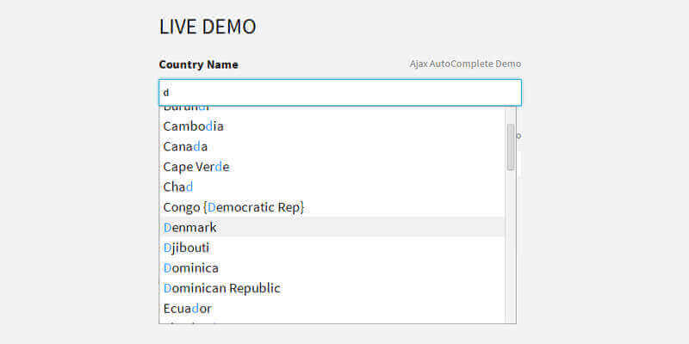
Task: Pick Cape Verde from the suggestions
Action: [x=196, y=167]
